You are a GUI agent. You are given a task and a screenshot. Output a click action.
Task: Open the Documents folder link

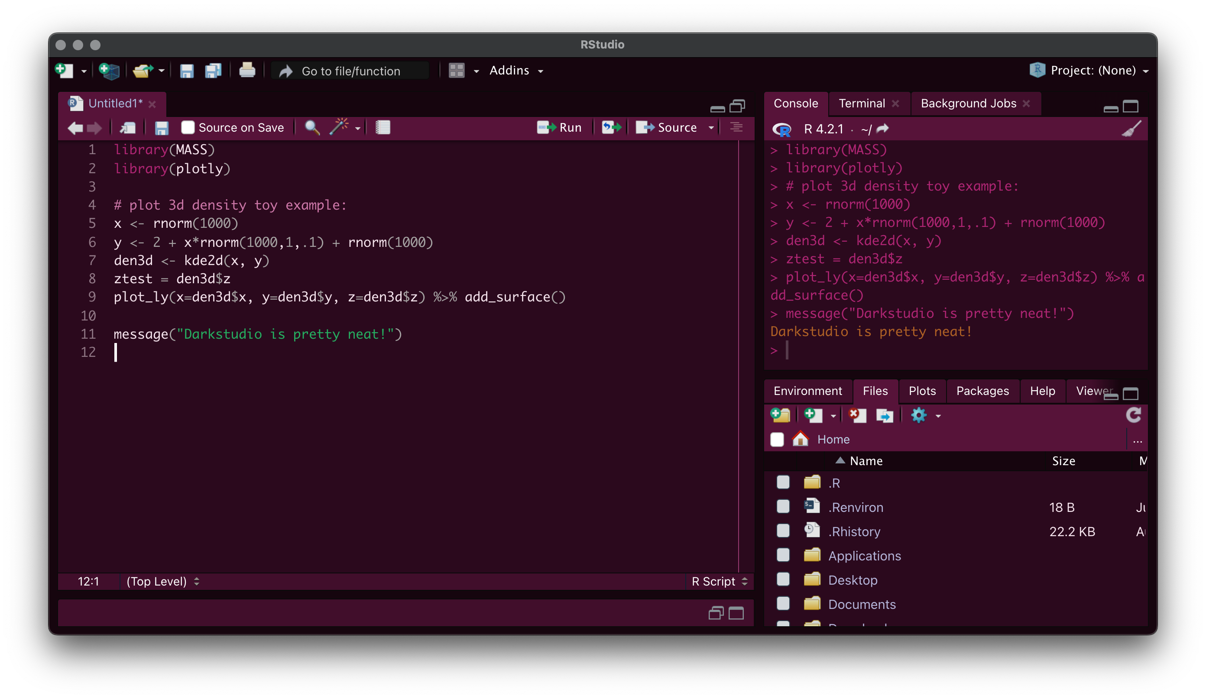tap(862, 604)
